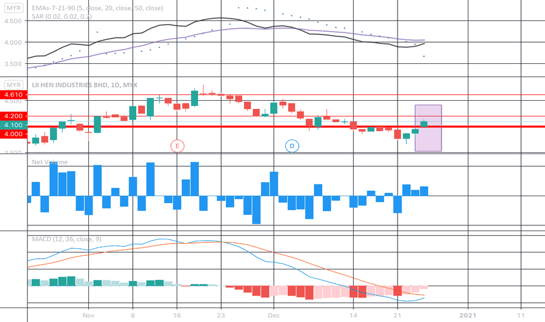Open the EMAs-7-21-90 indicator legend
The height and width of the screenshot is (322, 545).
pyautogui.click(x=97, y=8)
